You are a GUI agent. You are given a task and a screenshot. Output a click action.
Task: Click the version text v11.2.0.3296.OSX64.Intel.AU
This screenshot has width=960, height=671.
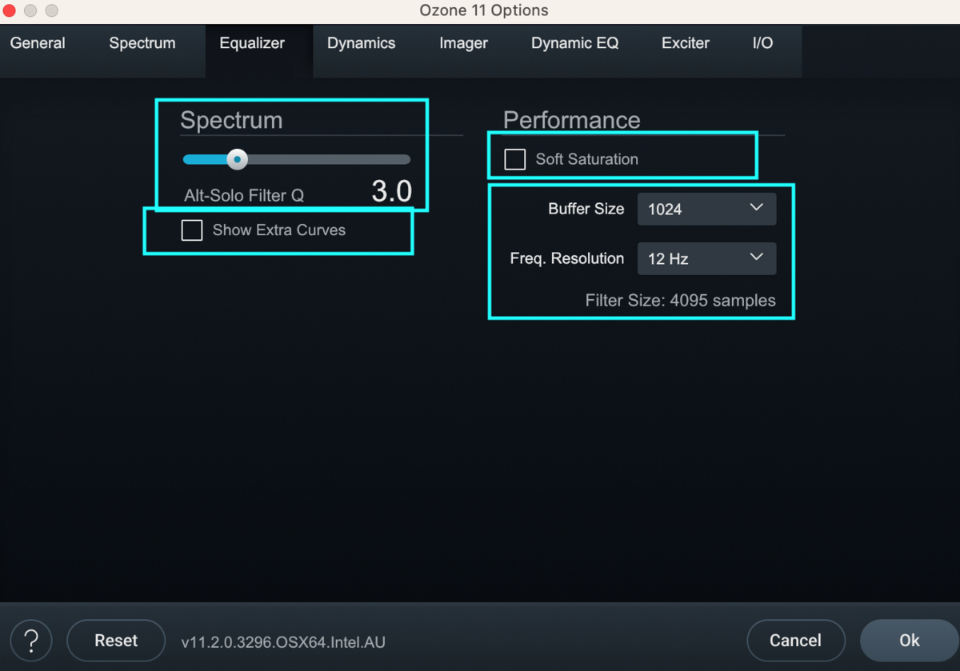[283, 642]
